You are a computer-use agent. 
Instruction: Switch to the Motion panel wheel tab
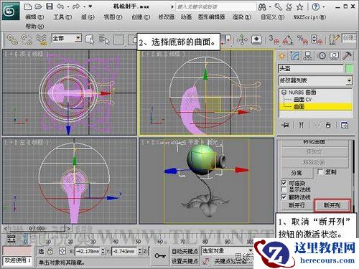322,56
